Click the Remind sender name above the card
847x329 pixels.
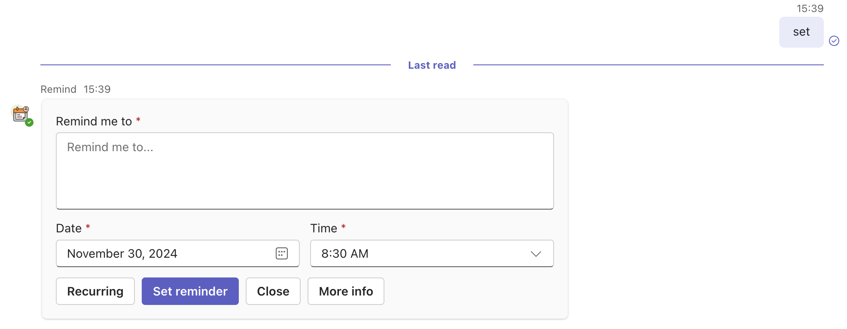click(58, 89)
